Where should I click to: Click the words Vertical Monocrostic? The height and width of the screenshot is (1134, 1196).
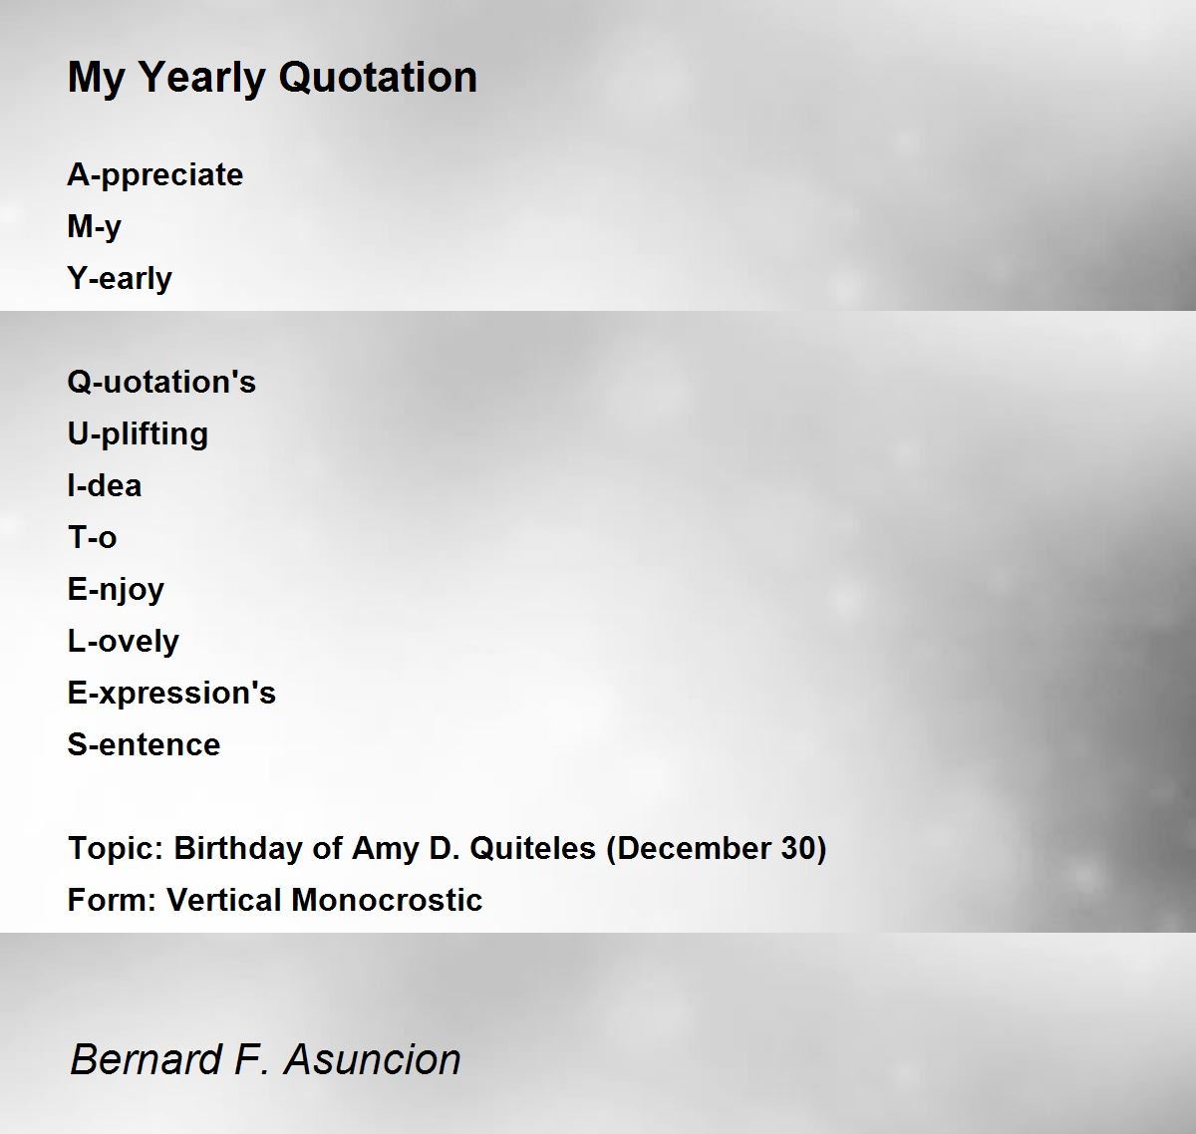click(325, 900)
